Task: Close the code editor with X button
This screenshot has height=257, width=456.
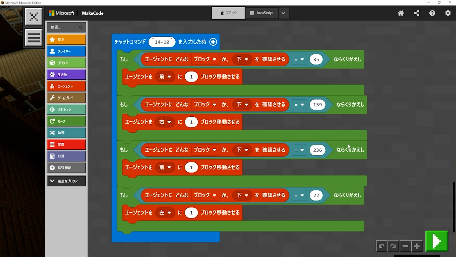Action: 34,17
